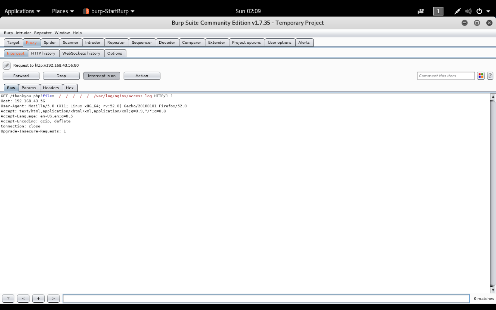Click the pencil edit target icon
Viewport: 496px width, 310px height.
point(7,65)
